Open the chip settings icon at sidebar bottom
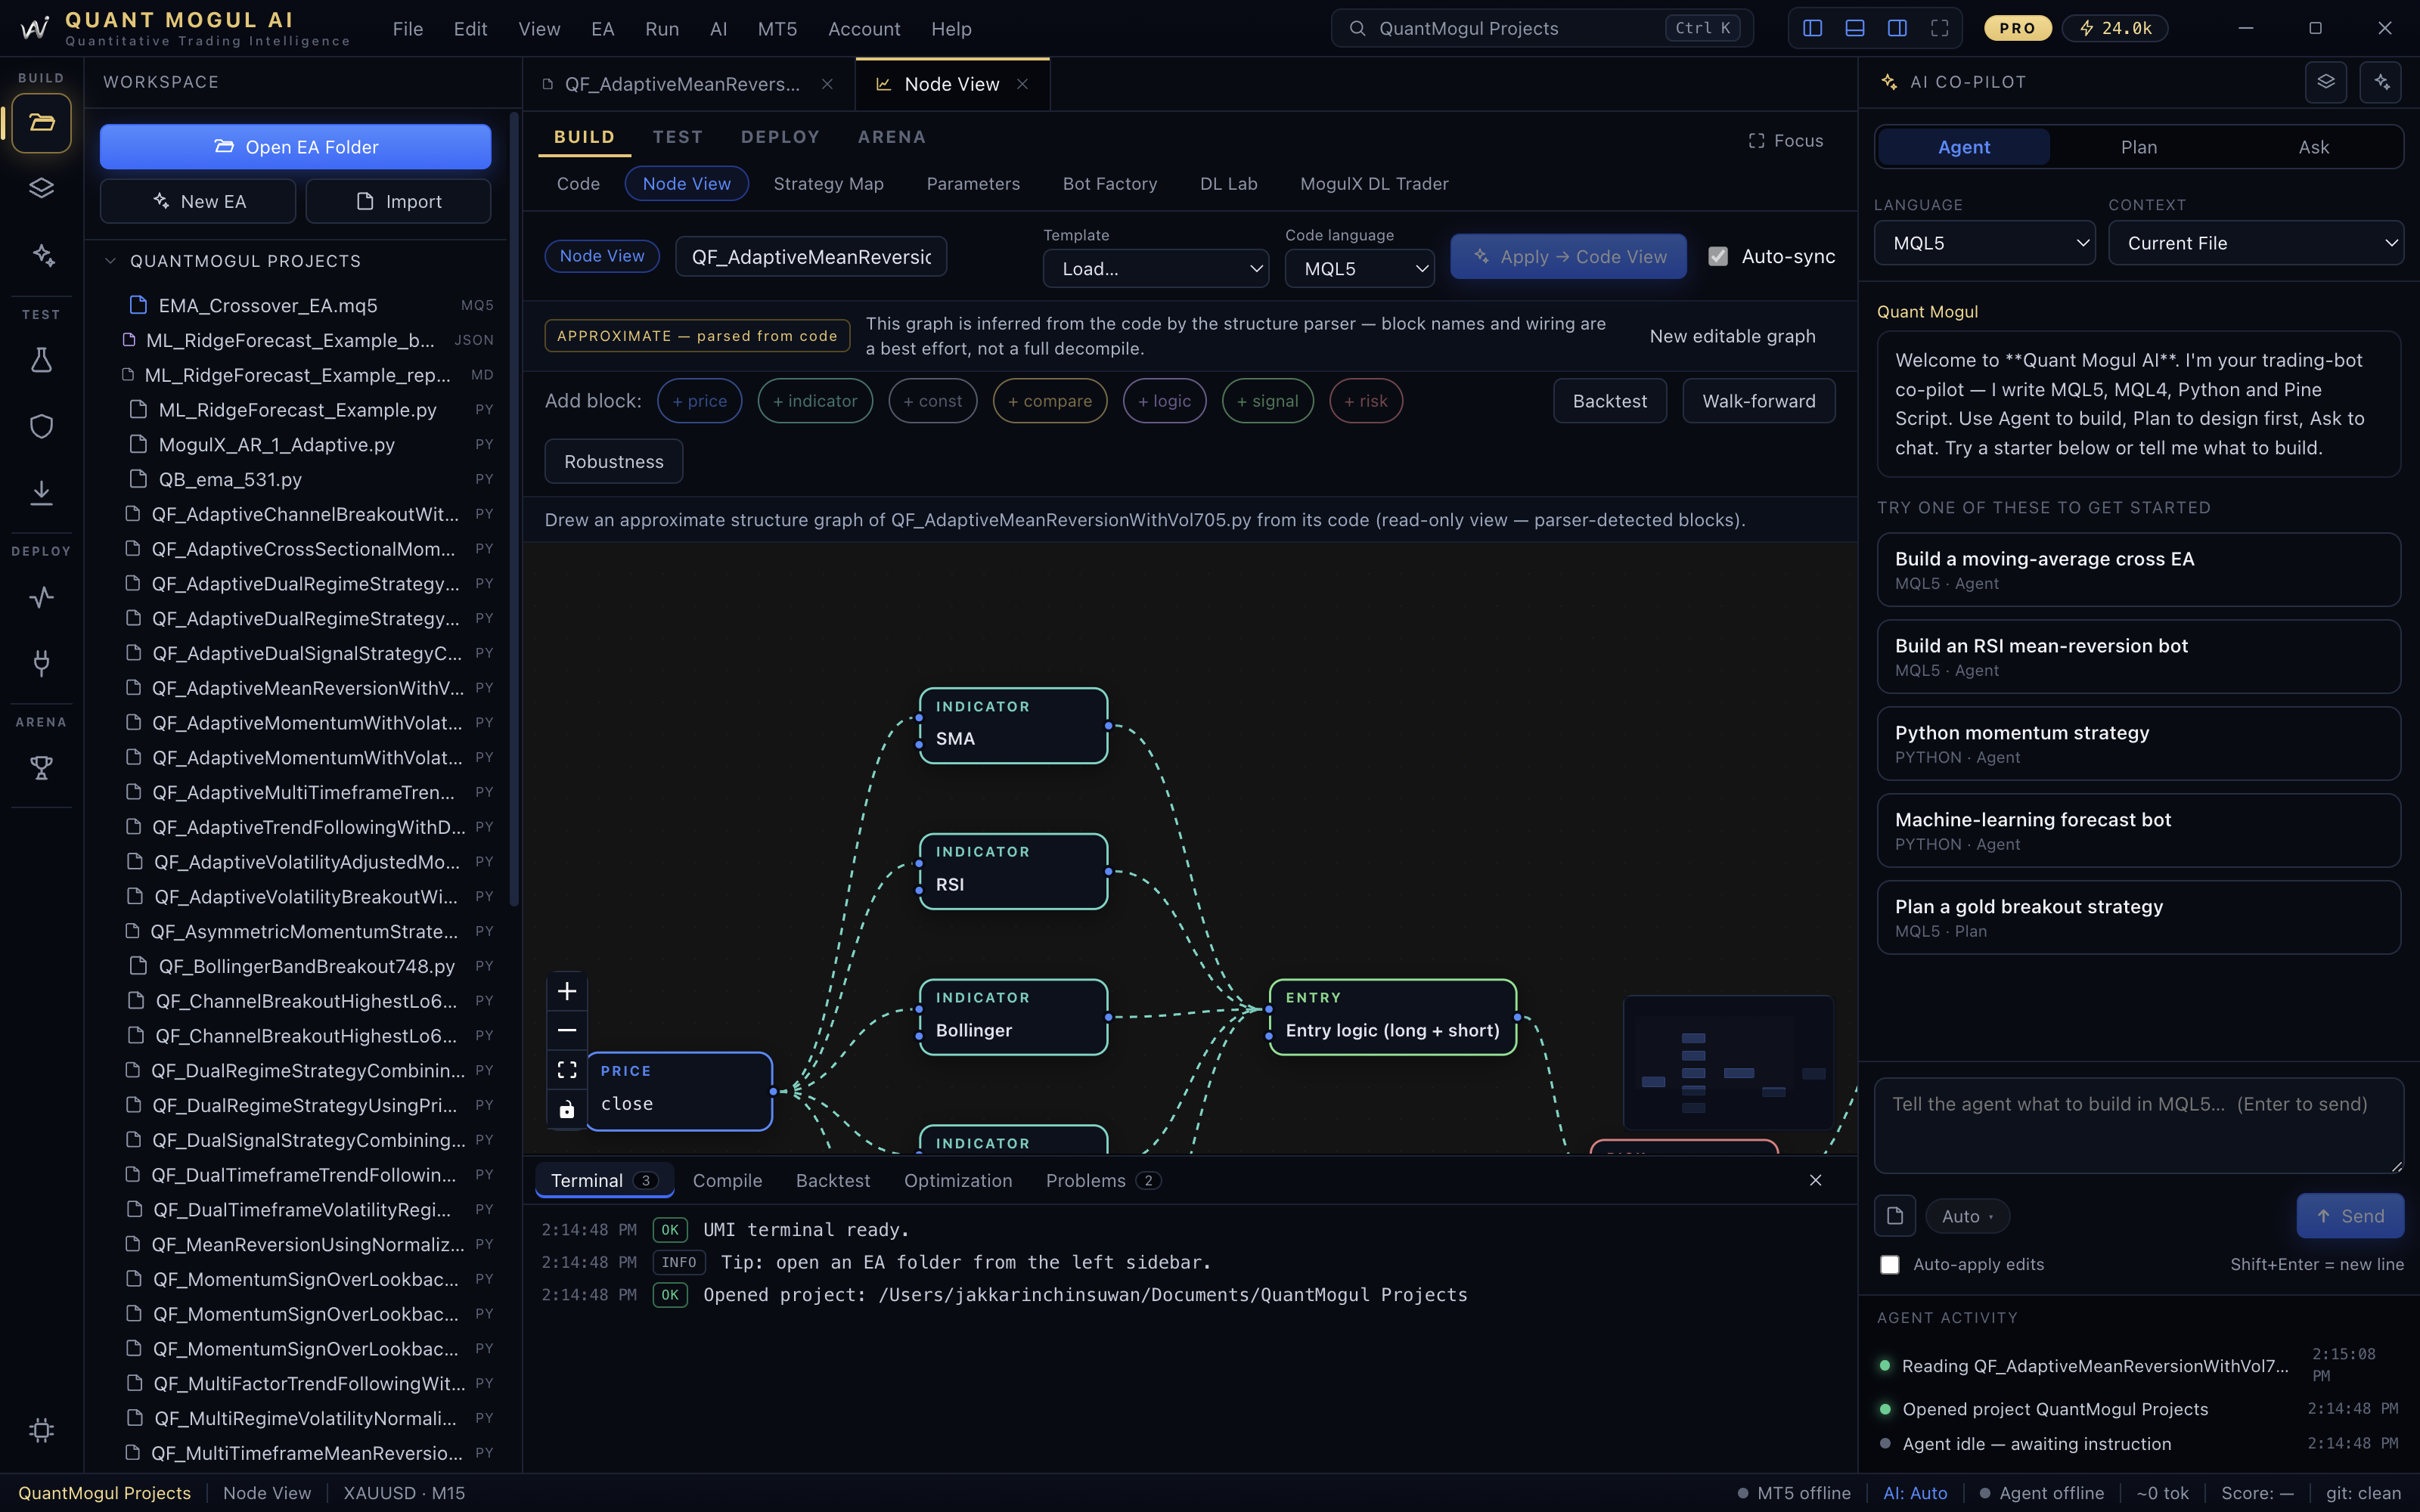The image size is (2420, 1512). (x=41, y=1430)
